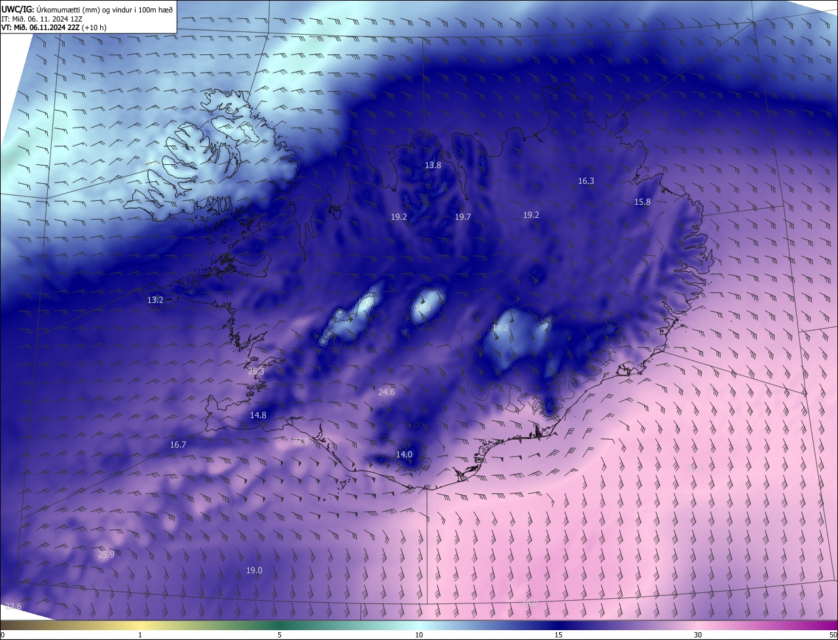Click the colour scale tick labelled 15
The image size is (838, 640).
558,635
